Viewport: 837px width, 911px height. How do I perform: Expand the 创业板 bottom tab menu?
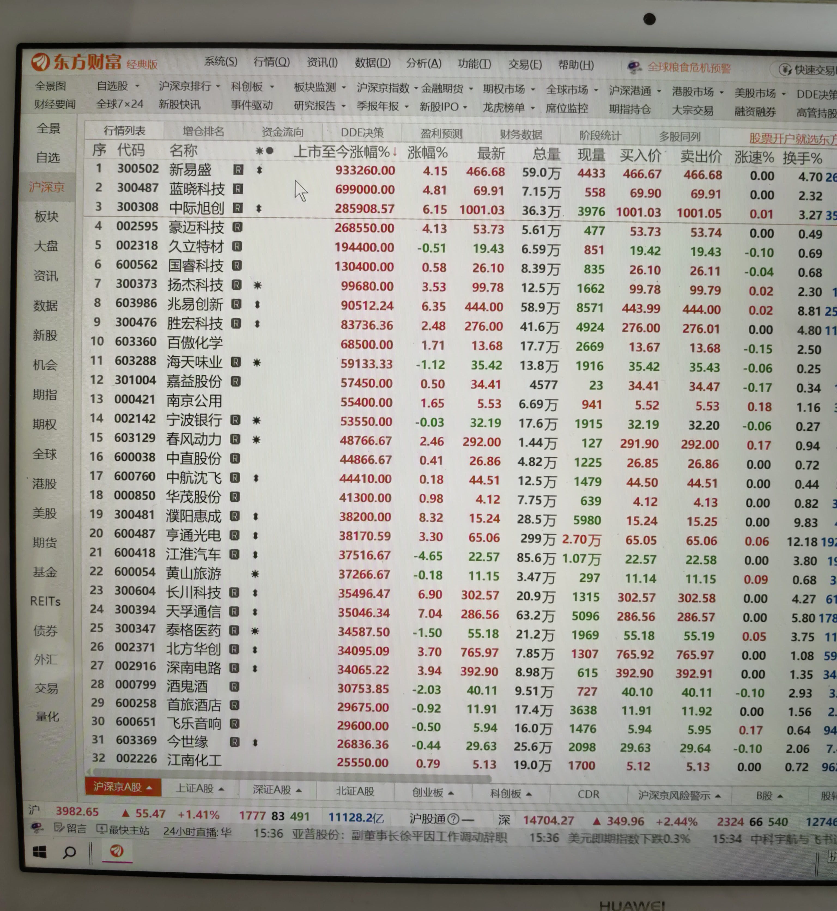[451, 793]
